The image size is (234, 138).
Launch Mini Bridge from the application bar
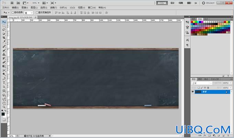click(x=18, y=3)
